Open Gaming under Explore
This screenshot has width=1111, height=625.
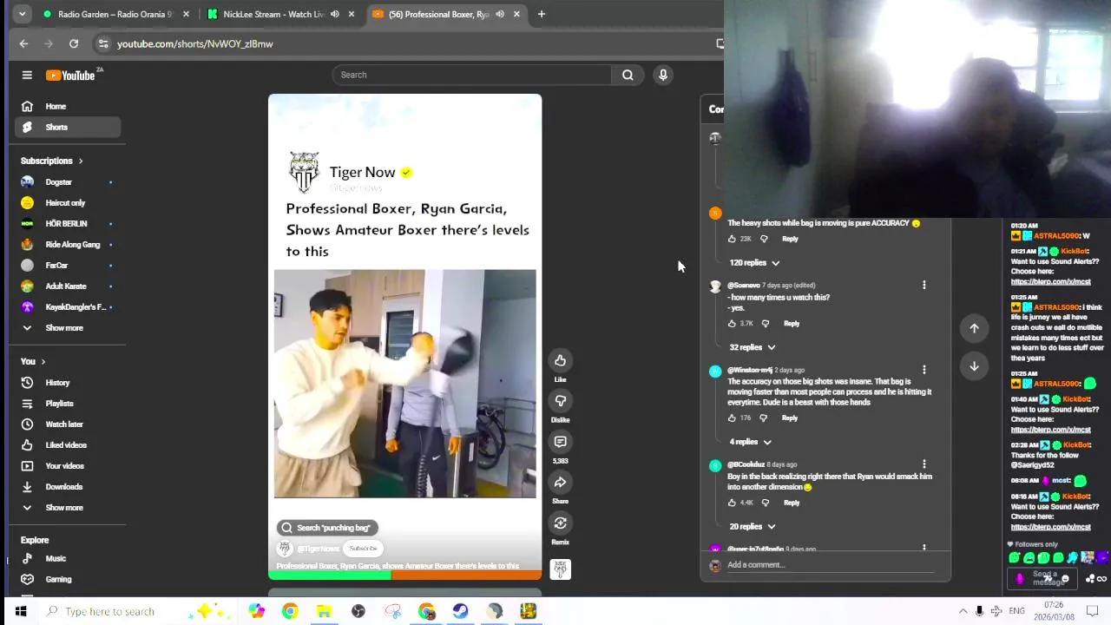[68, 580]
